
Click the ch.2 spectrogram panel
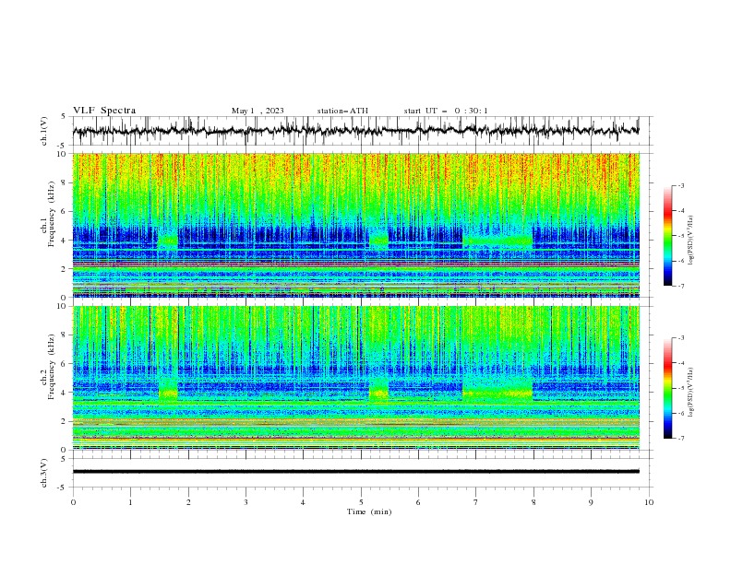(x=355, y=378)
